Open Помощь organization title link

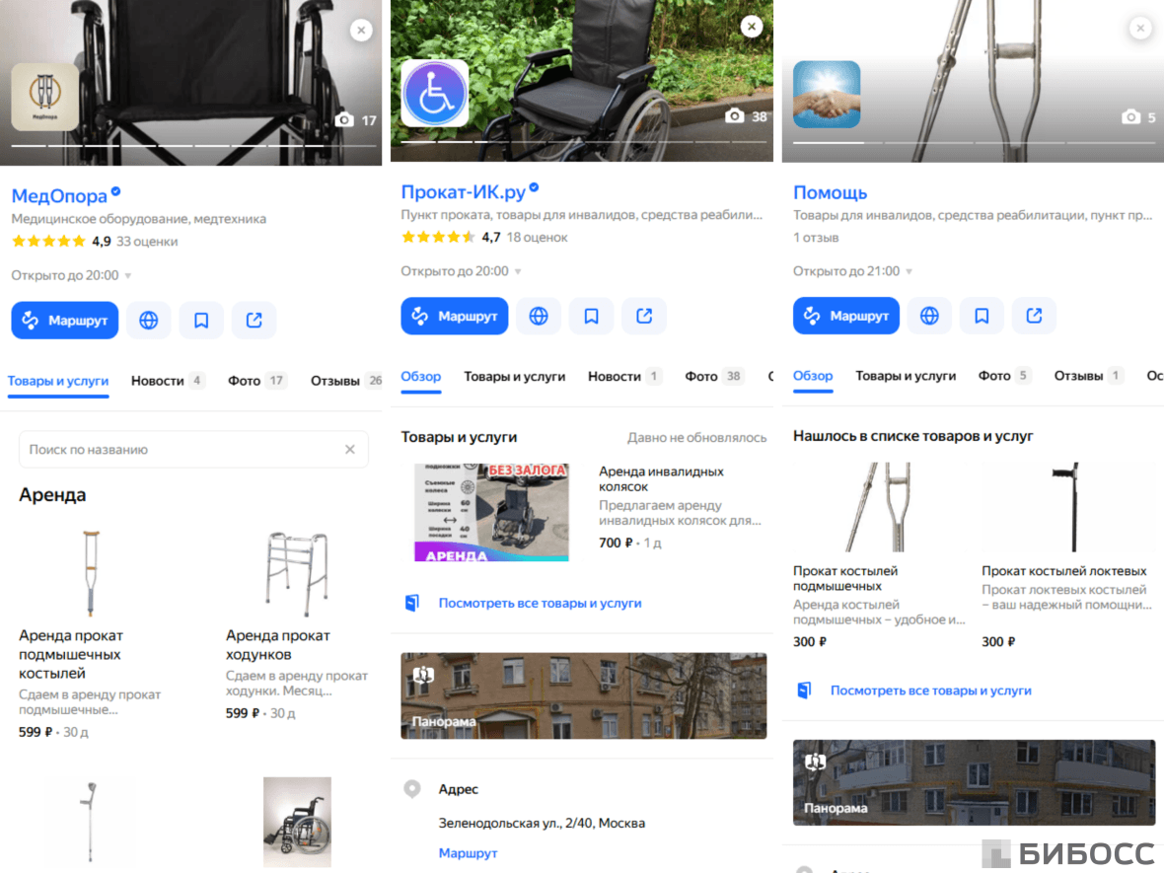click(x=830, y=192)
